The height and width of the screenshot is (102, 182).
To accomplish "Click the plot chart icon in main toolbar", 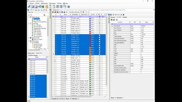I will (x=36, y=7).
